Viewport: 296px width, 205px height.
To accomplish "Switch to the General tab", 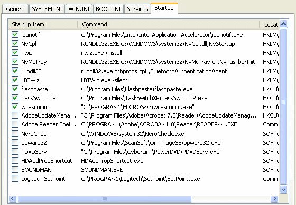I will pos(16,9).
